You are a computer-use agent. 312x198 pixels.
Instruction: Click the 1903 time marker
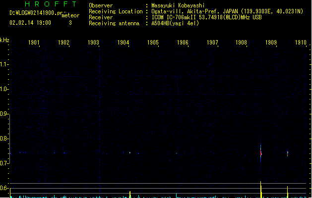point(93,43)
